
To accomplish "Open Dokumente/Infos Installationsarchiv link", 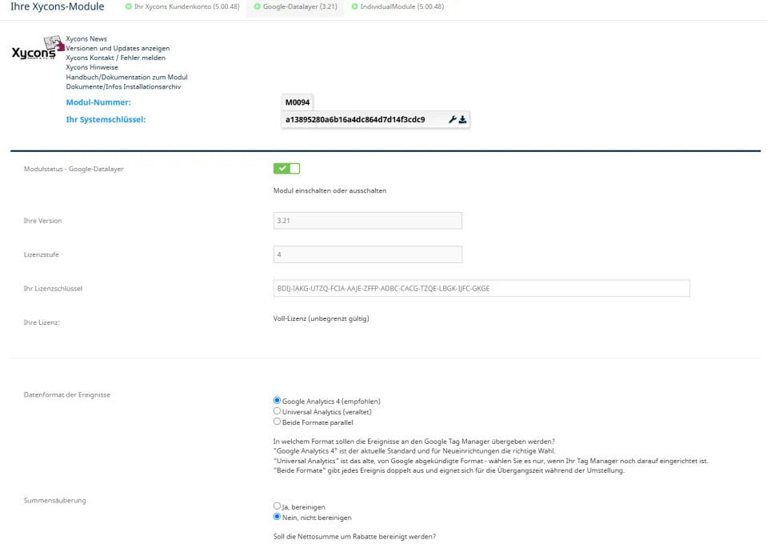I will (123, 86).
